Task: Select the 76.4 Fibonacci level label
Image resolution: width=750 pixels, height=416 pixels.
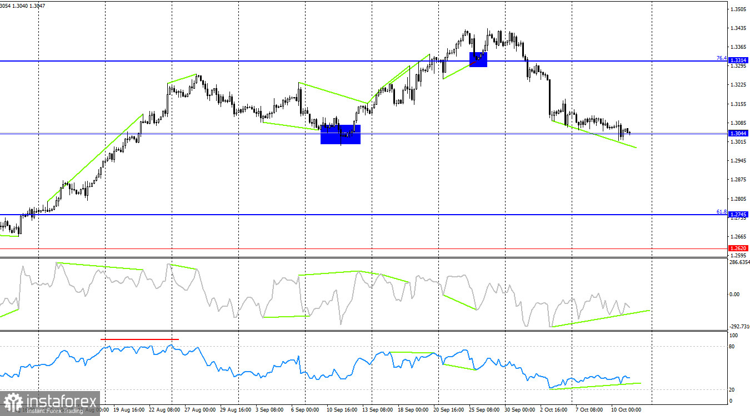Action: click(x=721, y=58)
